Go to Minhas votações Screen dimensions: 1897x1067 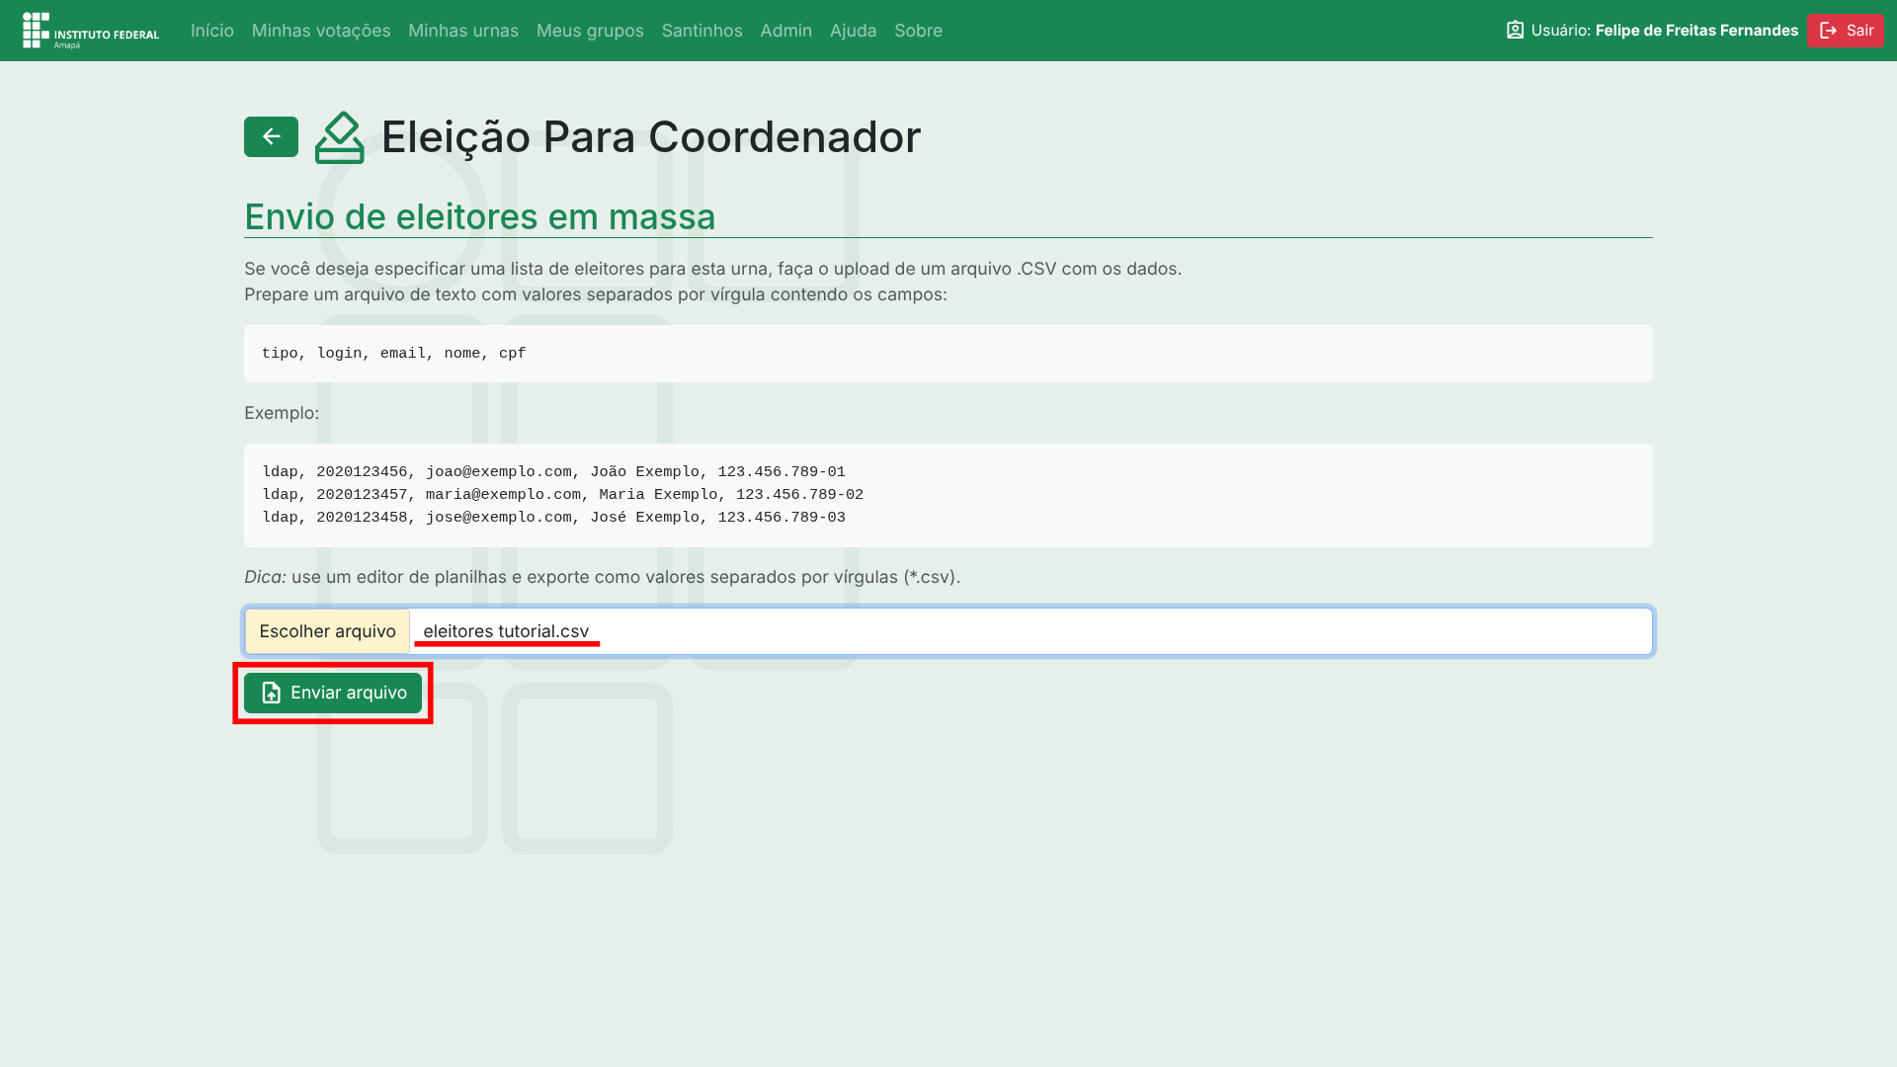click(321, 31)
